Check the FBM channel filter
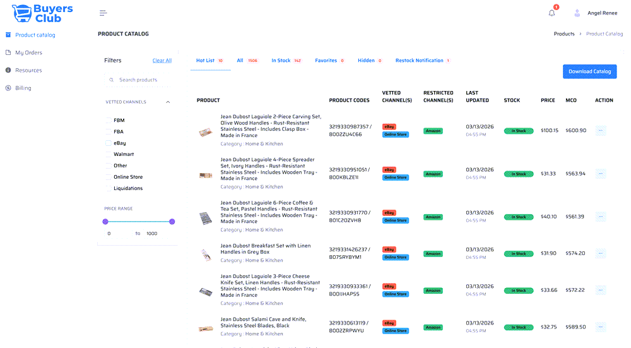The width and height of the screenshot is (631, 348). (x=109, y=120)
